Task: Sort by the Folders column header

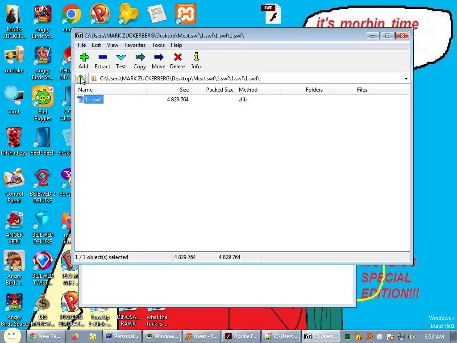Action: pos(303,89)
